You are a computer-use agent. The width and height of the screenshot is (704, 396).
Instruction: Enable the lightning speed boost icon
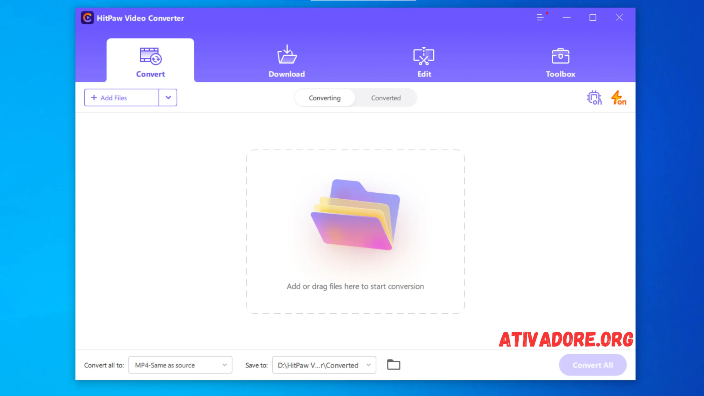[618, 97]
